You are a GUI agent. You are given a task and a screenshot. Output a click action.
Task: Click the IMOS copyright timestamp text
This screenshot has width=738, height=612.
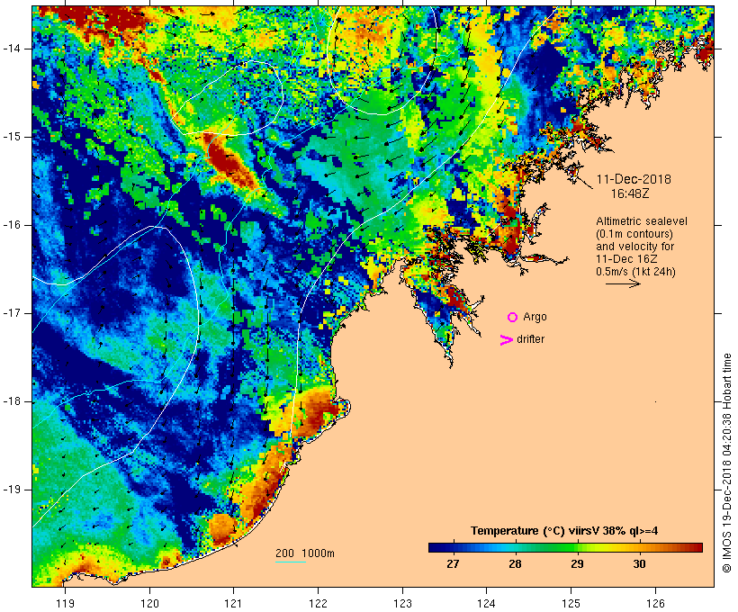[x=726, y=463]
